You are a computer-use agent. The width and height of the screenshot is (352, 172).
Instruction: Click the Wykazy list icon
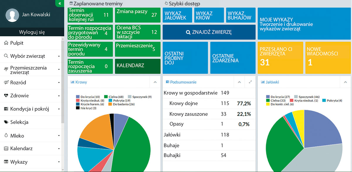pyautogui.click(x=6, y=162)
